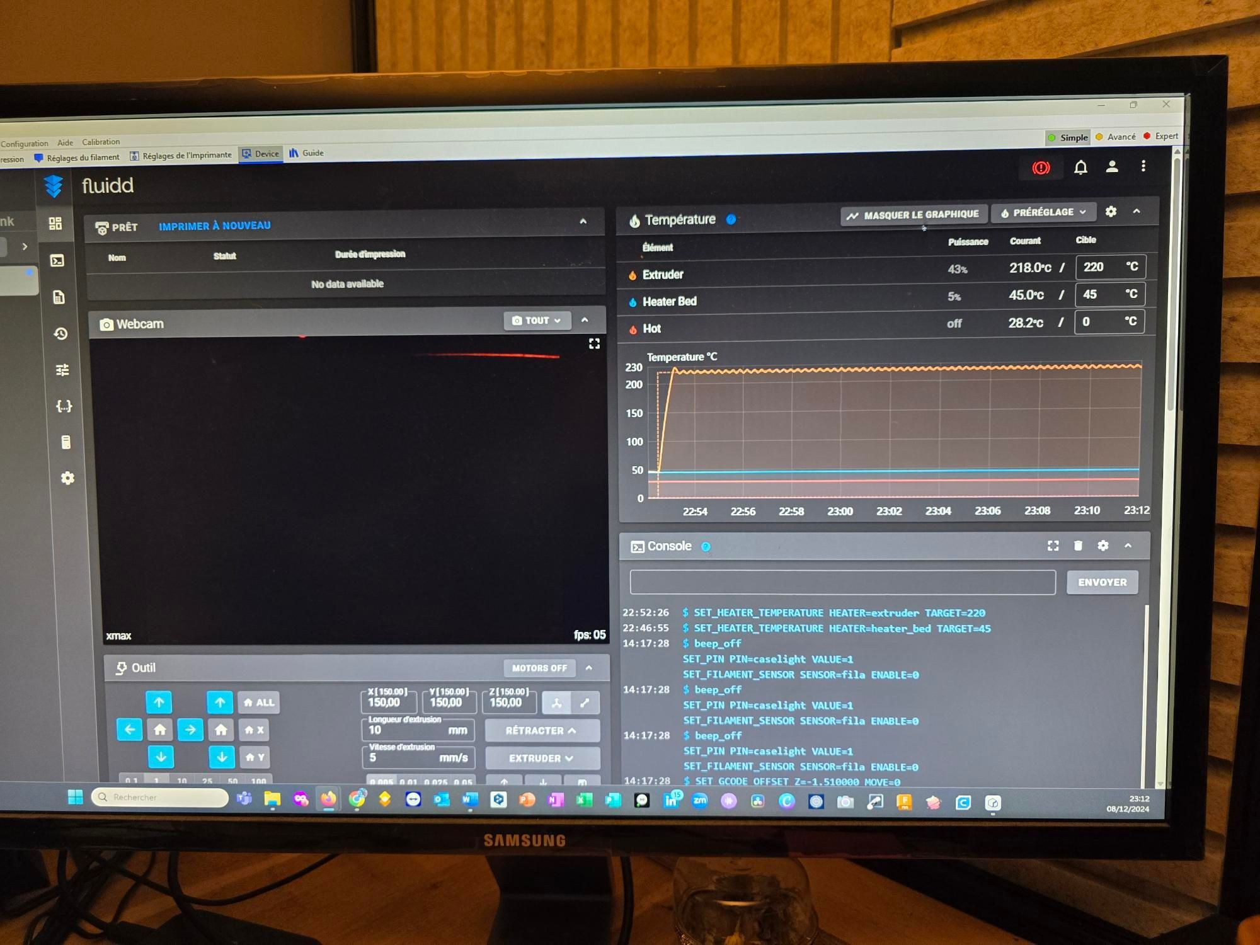Image resolution: width=1260 pixels, height=945 pixels.
Task: Clear the console with trash icon
Action: pos(1078,546)
